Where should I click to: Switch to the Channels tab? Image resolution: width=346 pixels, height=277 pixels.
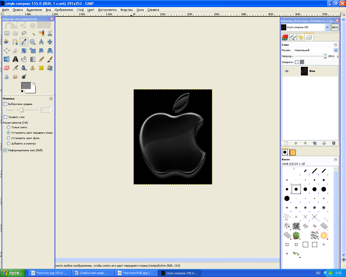pyautogui.click(x=285, y=37)
